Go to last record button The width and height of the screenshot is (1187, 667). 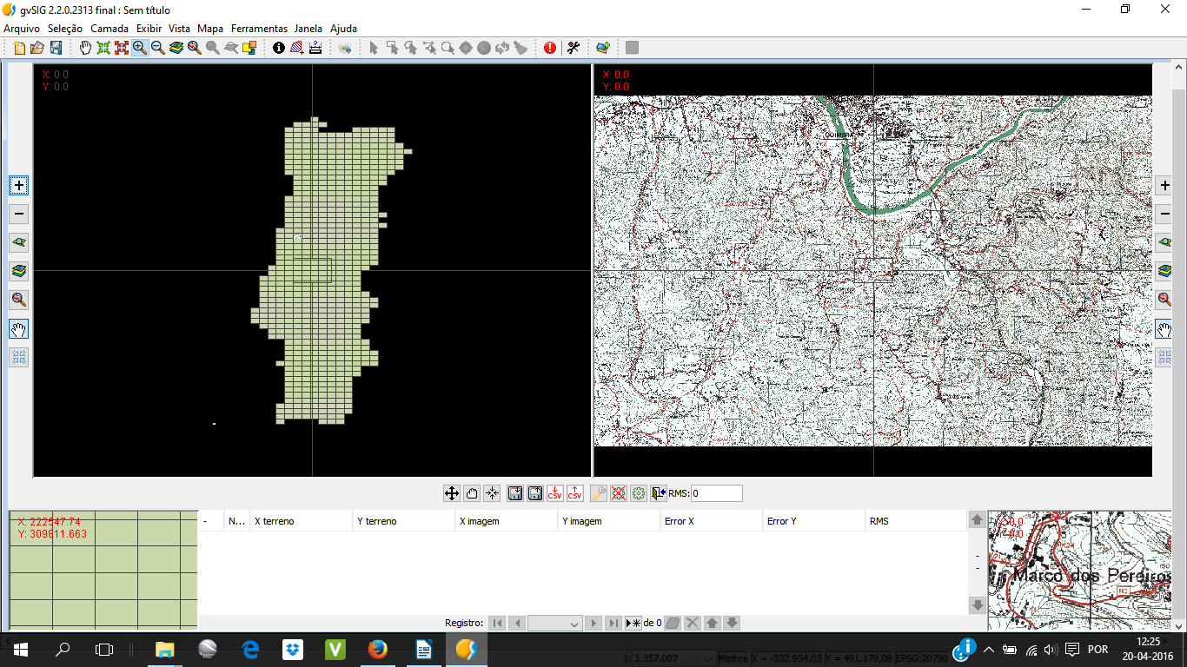[613, 623]
